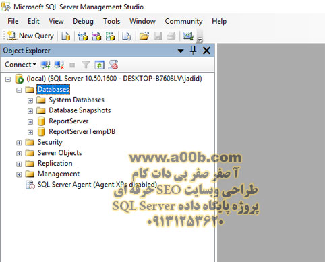Image resolution: width=325 pixels, height=262 pixels.
Task: Click the Analysis Services XMLA Query icon
Action: (110, 36)
